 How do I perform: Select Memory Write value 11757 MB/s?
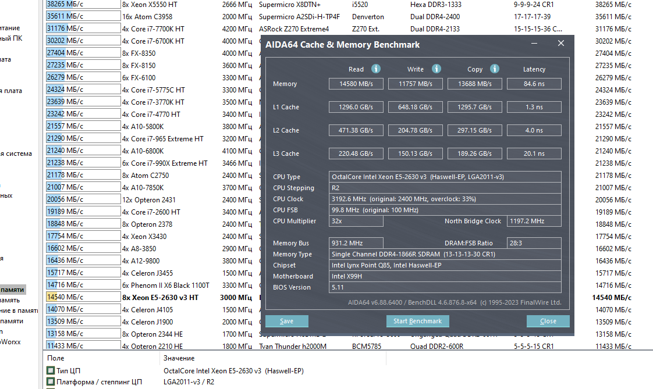pos(415,84)
